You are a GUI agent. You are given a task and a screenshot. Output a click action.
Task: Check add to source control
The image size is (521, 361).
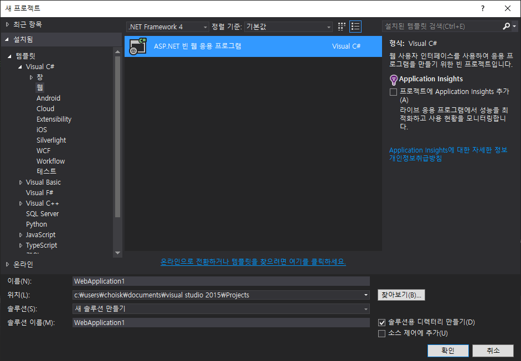tap(382, 333)
